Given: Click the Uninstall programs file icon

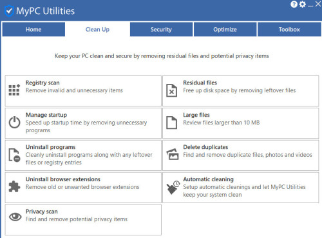Looking at the screenshot, I should (14, 155).
